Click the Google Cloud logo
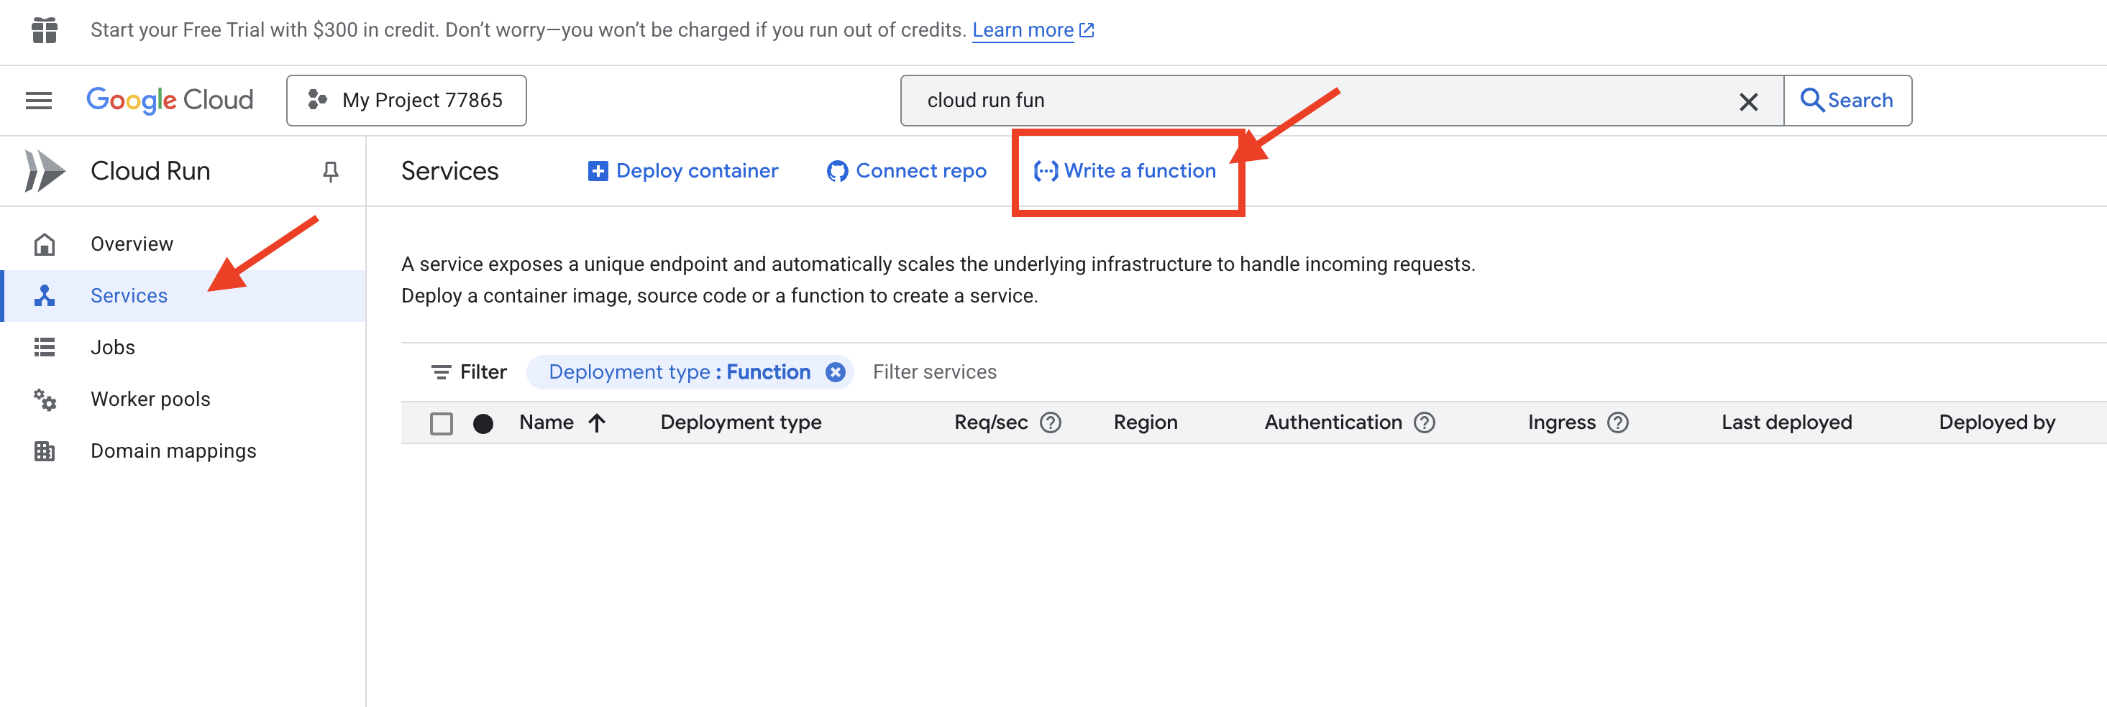 point(169,101)
